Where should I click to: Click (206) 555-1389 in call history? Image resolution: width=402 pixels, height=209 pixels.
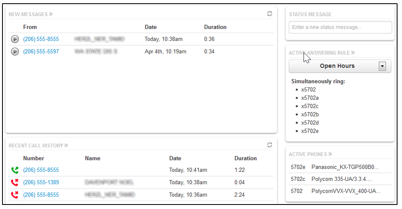[41, 182]
